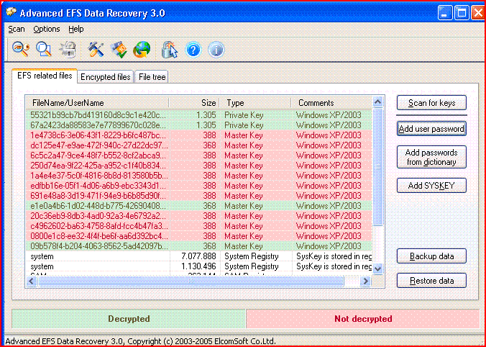Screen dimensions: 486x347
Task: Click the vertical scrollbar down arrow
Action: [x=378, y=269]
